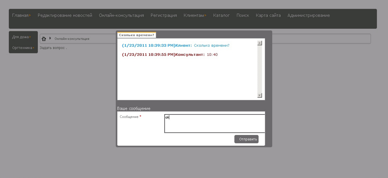The height and width of the screenshot is (178, 388).
Task: Open the Онлайн-консультация menu item
Action: (121, 15)
